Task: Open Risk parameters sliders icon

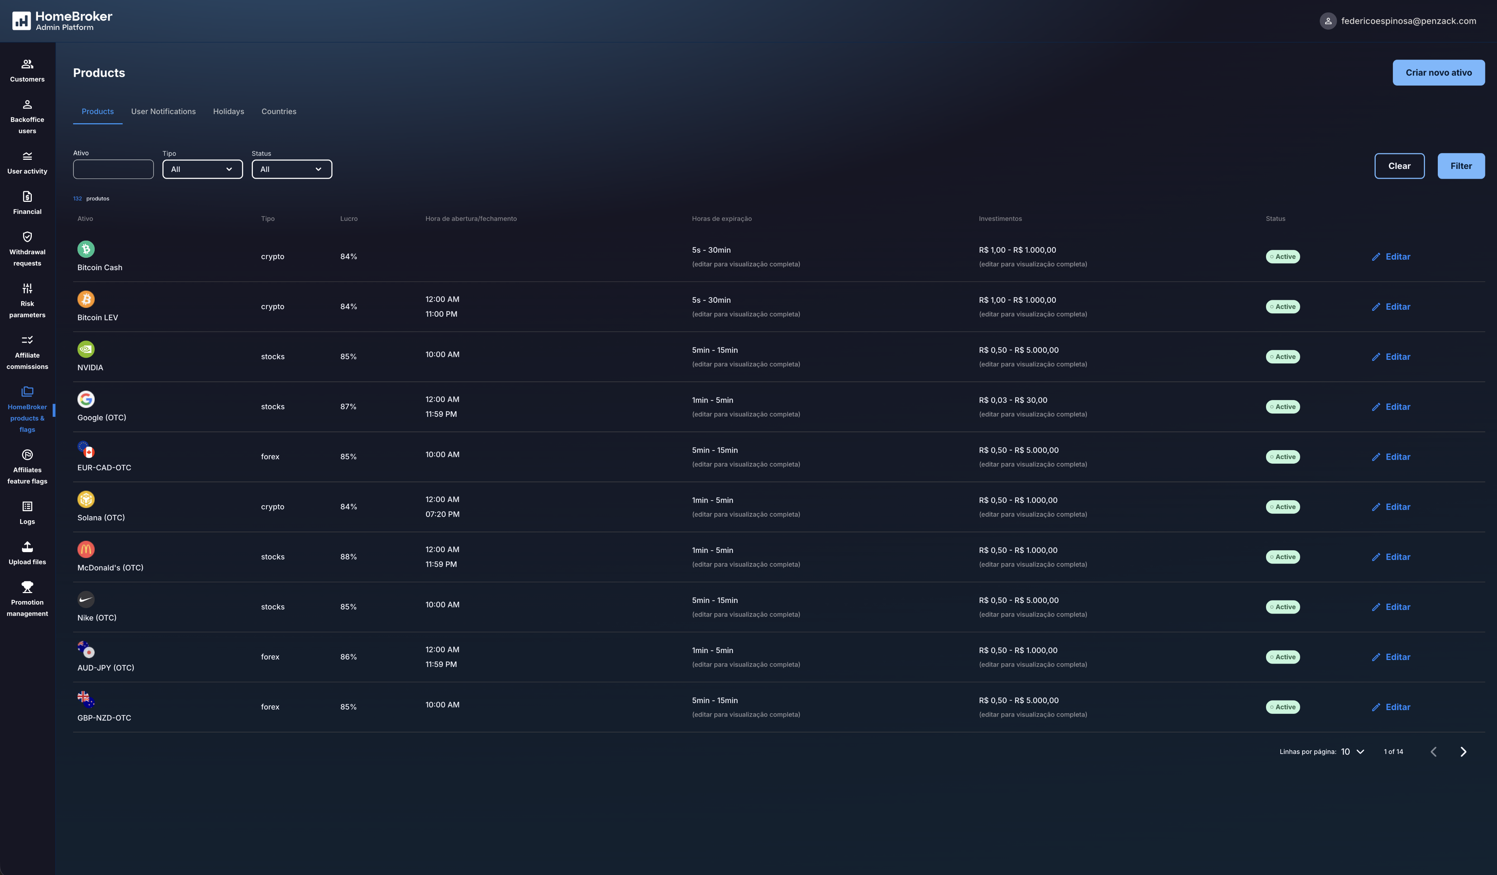Action: coord(27,289)
